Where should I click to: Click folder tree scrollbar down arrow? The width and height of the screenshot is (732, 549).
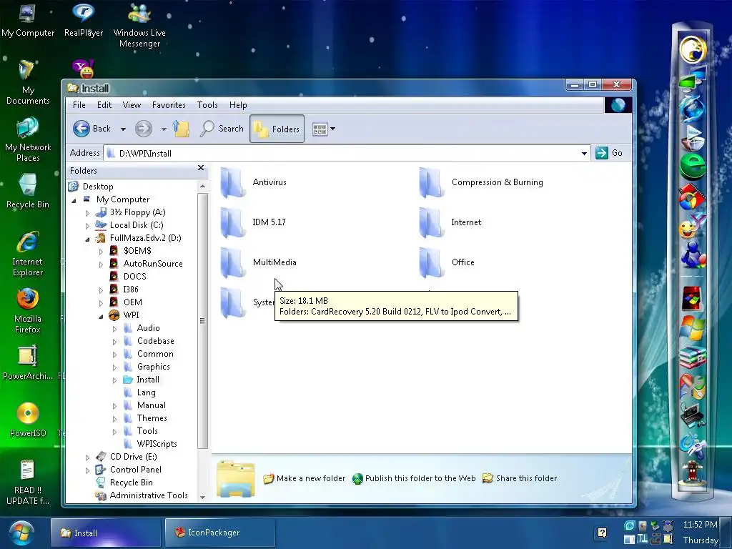click(x=202, y=498)
